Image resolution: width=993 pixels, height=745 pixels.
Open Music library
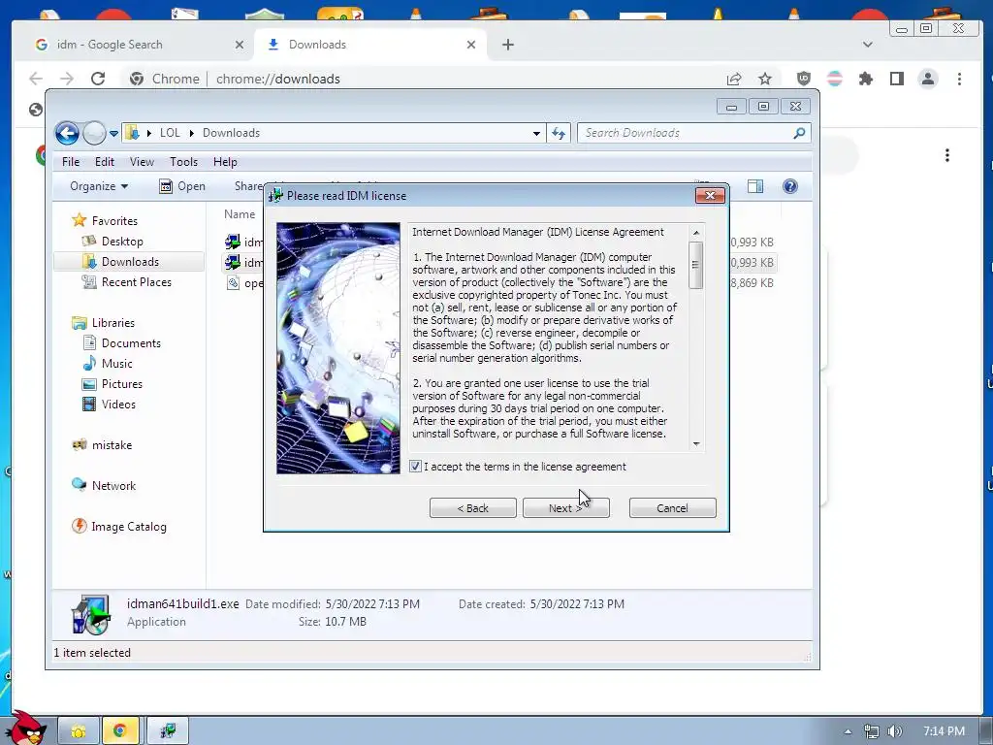tap(117, 363)
